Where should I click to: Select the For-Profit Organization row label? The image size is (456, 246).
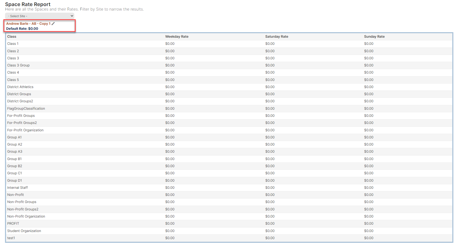(x=25, y=130)
